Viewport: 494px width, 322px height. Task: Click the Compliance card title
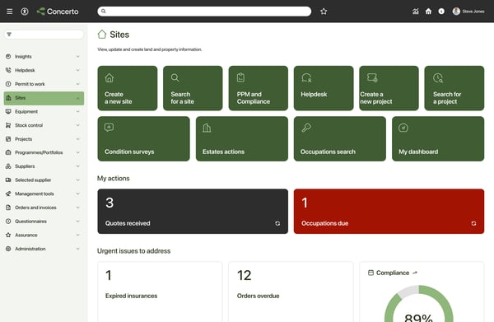pos(393,273)
